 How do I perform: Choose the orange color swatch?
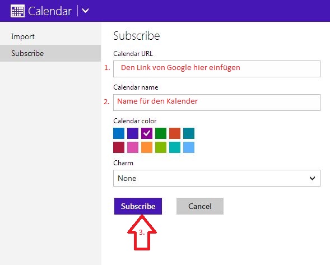point(147,147)
